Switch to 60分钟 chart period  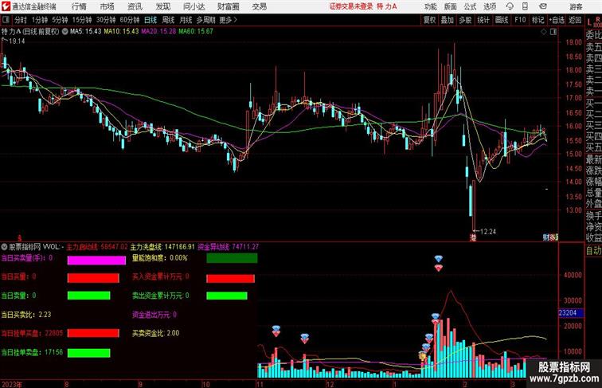129,20
